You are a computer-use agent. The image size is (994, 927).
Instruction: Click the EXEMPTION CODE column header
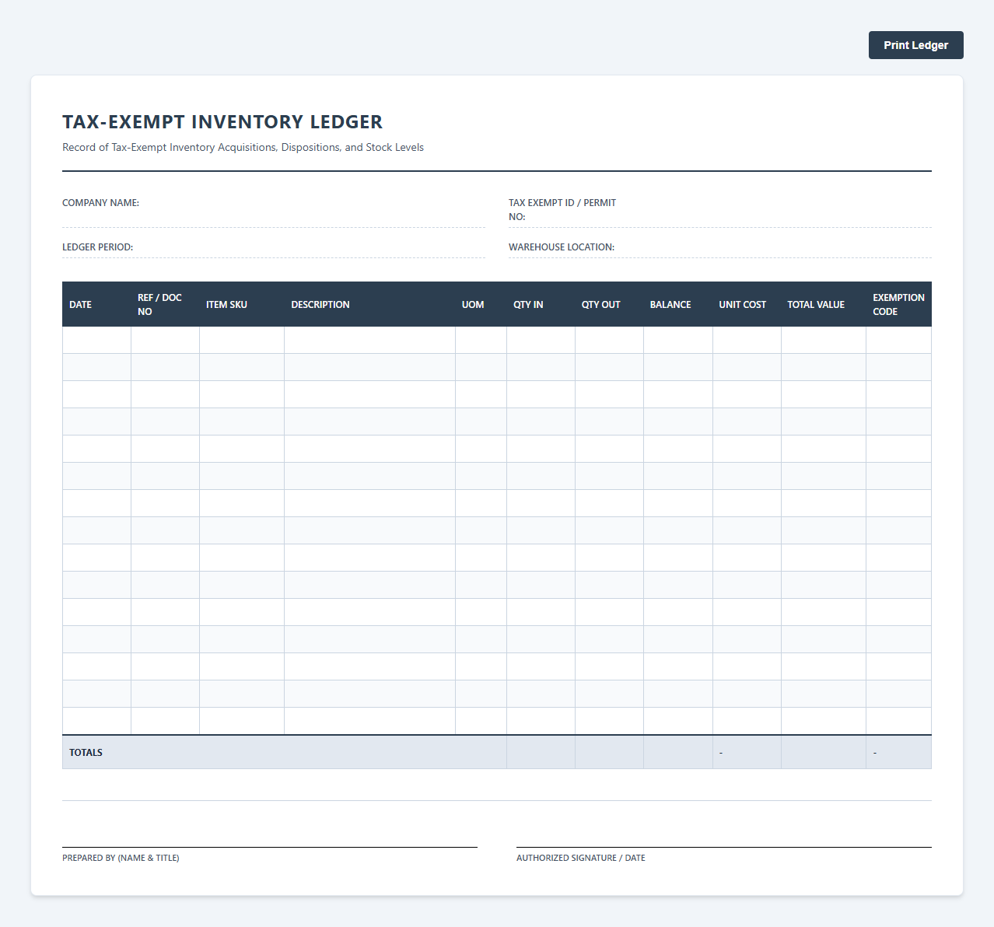click(x=898, y=304)
